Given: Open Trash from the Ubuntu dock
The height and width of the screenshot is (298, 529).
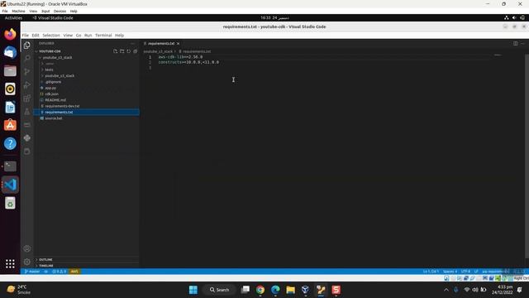Looking at the screenshot, I should pos(10,203).
